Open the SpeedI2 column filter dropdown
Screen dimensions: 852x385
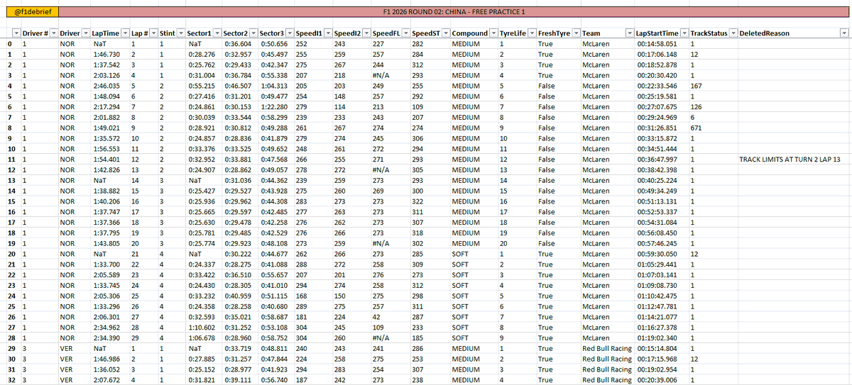[366, 33]
